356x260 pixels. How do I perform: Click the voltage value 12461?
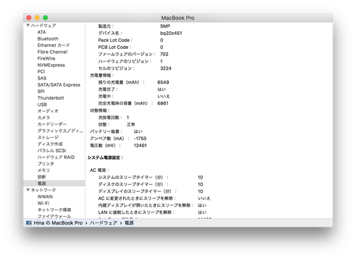(x=140, y=146)
